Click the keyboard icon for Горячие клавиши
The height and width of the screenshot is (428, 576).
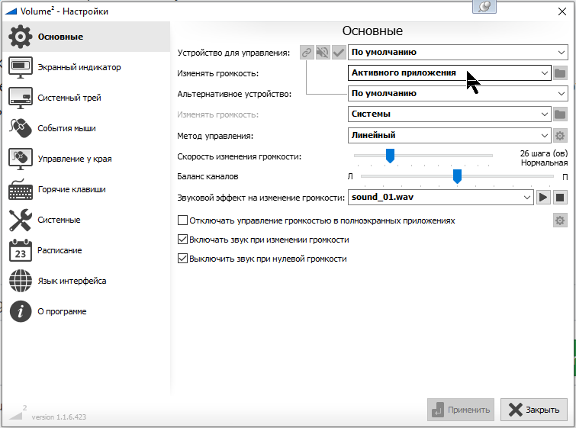coord(20,189)
